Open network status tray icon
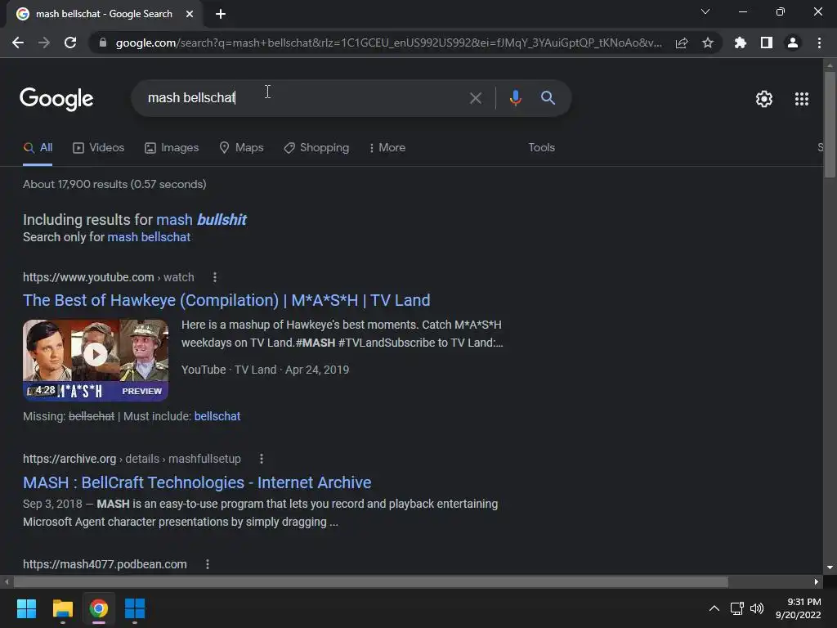This screenshot has width=837, height=628. 737,608
